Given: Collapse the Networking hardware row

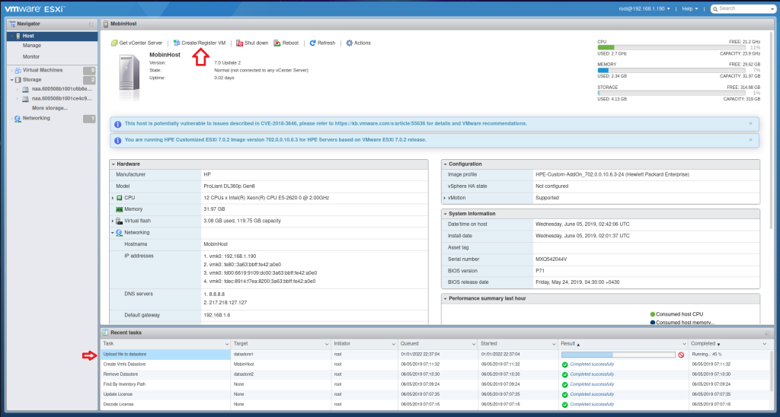Looking at the screenshot, I should click(x=113, y=233).
